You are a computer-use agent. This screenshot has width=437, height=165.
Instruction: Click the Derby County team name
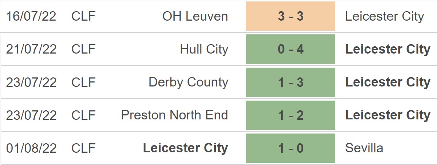coord(188,82)
